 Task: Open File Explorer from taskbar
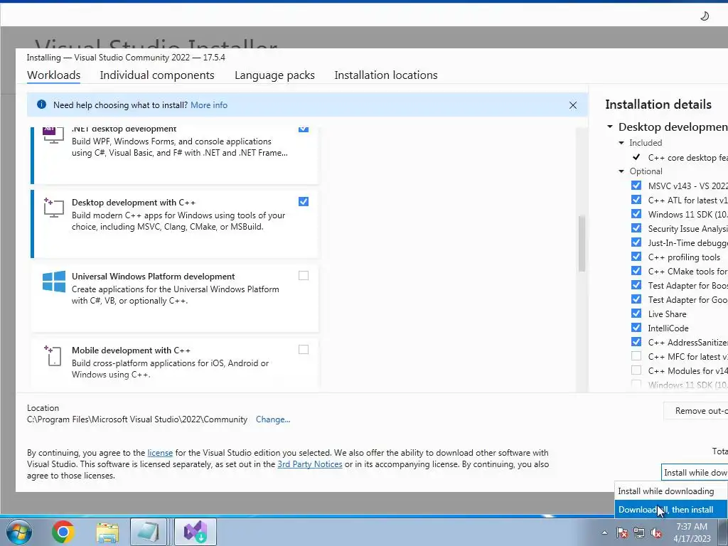tap(107, 532)
